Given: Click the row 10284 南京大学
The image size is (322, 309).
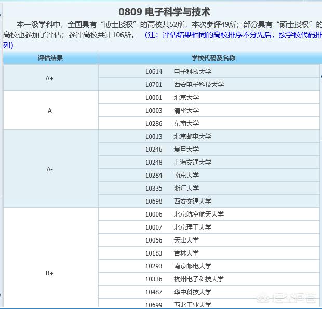Looking at the screenshot, I should 209,176.
